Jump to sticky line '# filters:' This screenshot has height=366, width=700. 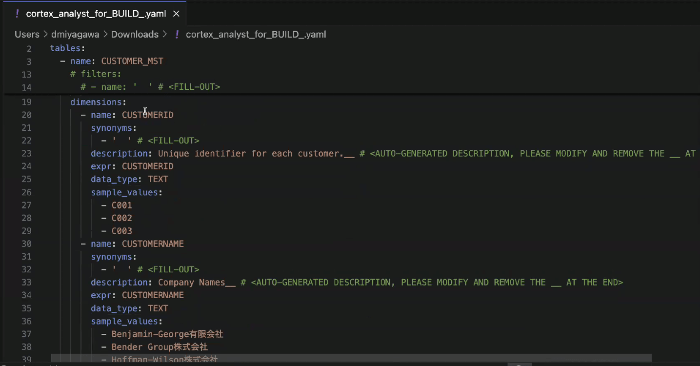96,74
